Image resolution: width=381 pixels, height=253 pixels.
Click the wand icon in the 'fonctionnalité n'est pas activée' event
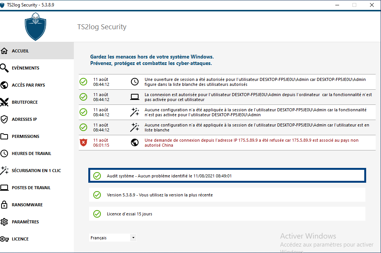point(135,112)
